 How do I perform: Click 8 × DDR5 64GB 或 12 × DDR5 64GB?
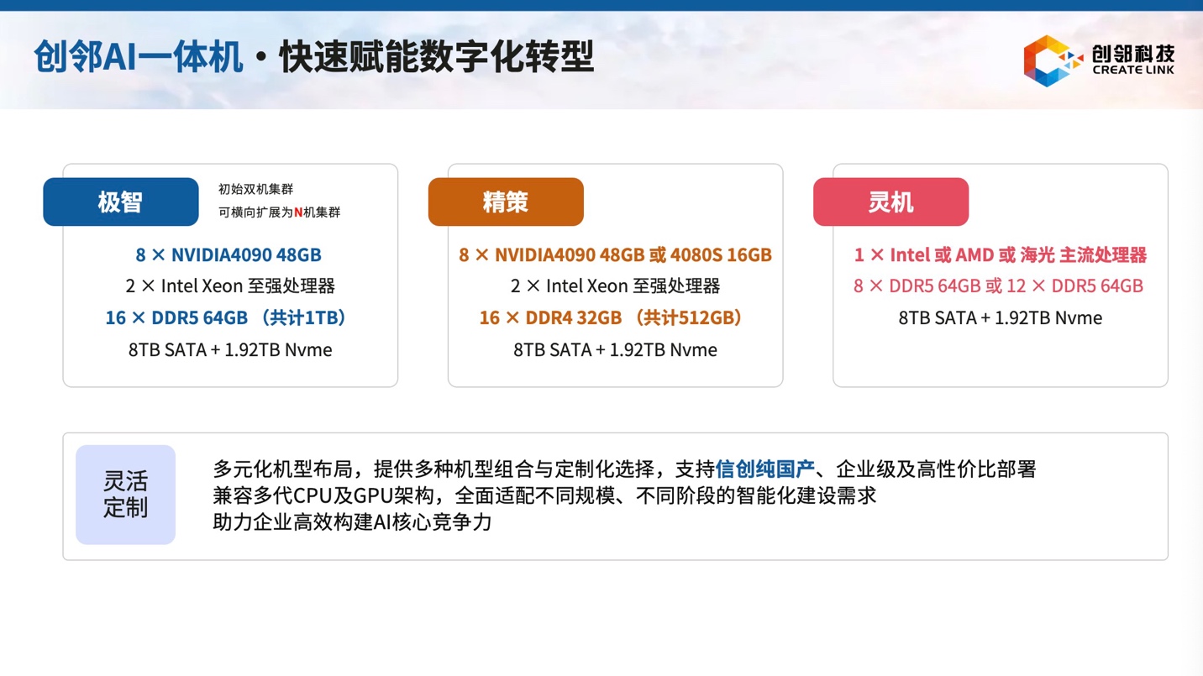coord(998,286)
